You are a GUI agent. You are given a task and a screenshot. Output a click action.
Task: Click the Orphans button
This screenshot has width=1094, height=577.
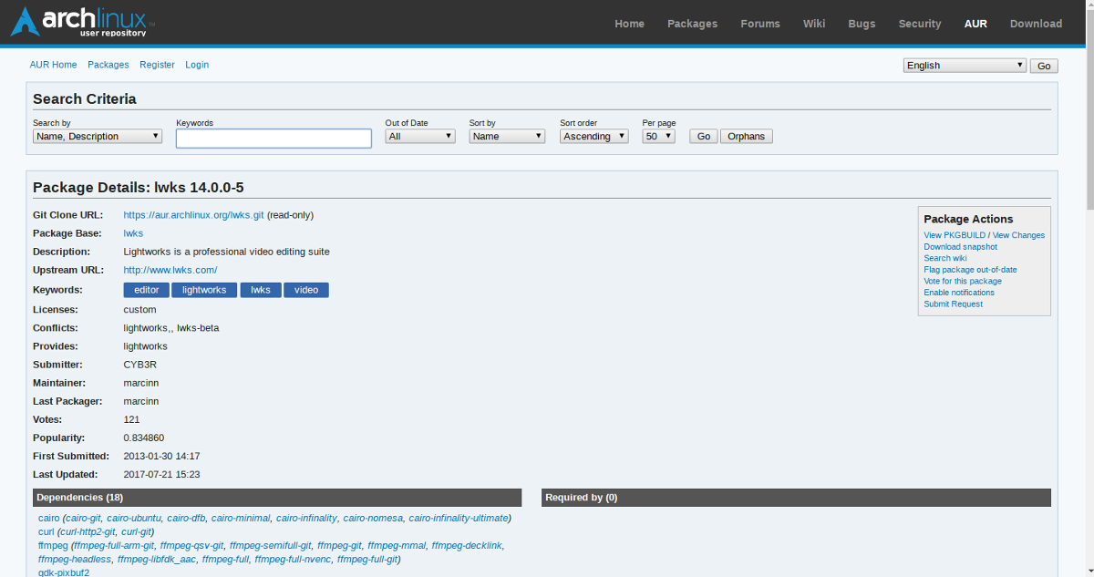coord(747,137)
